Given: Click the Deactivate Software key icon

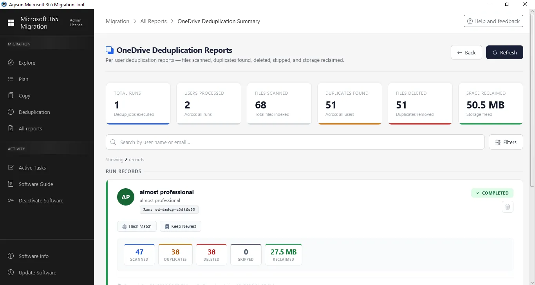Looking at the screenshot, I should (x=11, y=200).
